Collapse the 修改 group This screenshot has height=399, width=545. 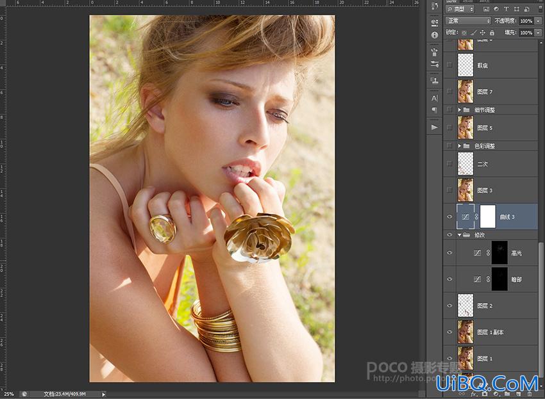[460, 235]
